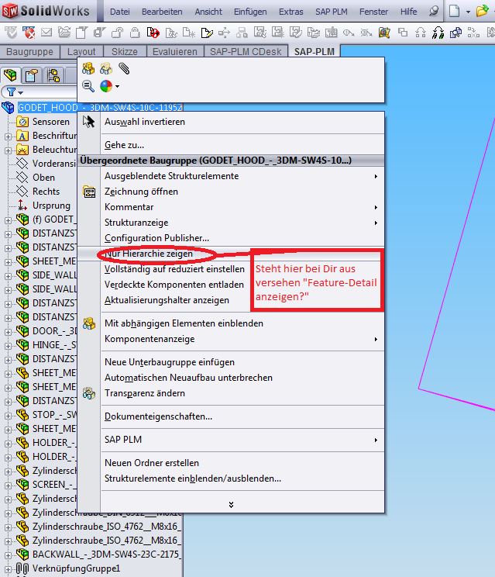Screen dimensions: 495x577
Task: Click the appearance color ball
Action: (106, 86)
